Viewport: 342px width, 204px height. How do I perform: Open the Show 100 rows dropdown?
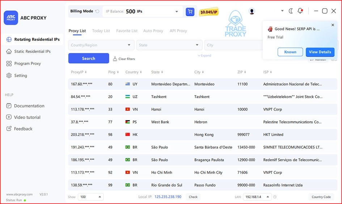click(90, 197)
